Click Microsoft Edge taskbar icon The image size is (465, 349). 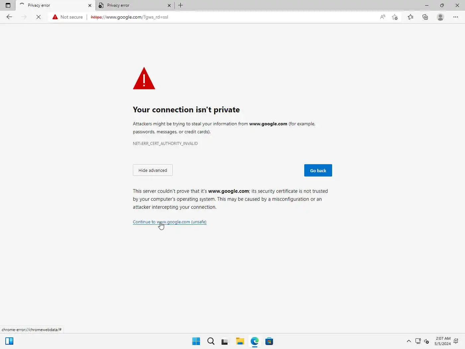pyautogui.click(x=255, y=341)
